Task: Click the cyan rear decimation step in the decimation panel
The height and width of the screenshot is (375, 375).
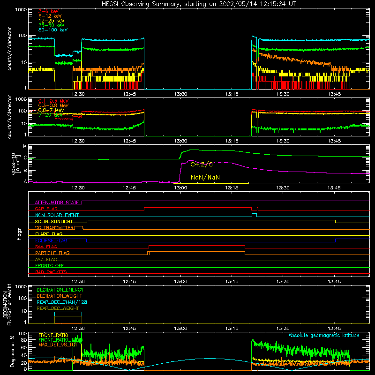Action: pyautogui.click(x=68, y=312)
